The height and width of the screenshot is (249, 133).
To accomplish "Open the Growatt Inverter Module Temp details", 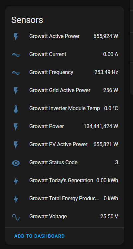I will click(65, 108).
